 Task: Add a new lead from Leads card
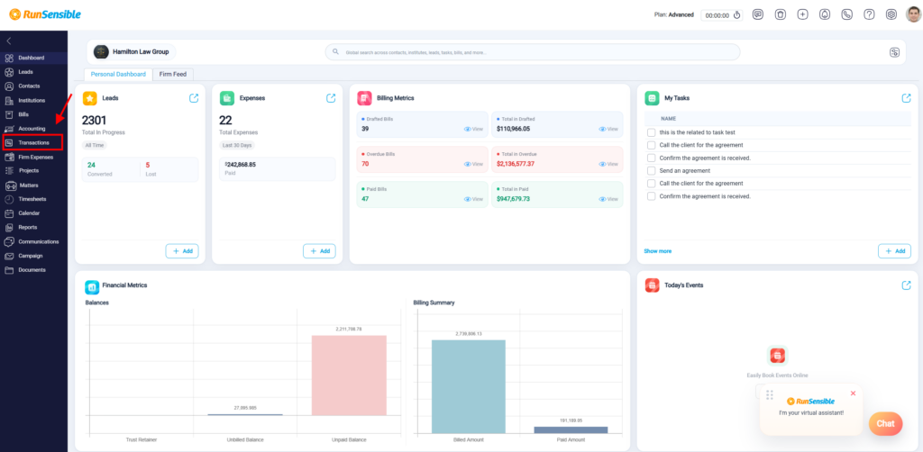[182, 251]
